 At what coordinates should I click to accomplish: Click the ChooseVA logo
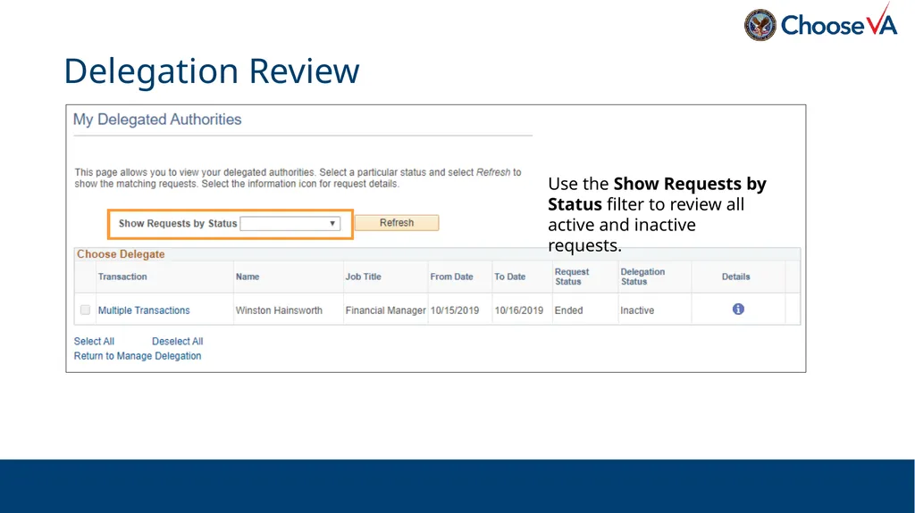pos(820,23)
